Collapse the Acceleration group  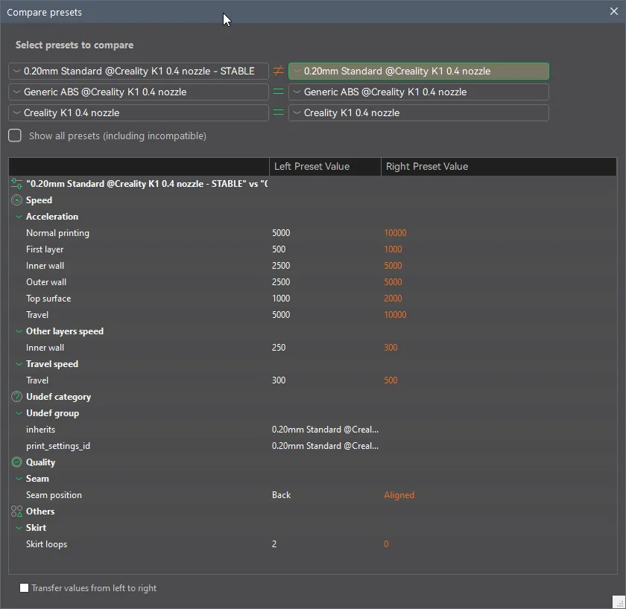(x=19, y=217)
